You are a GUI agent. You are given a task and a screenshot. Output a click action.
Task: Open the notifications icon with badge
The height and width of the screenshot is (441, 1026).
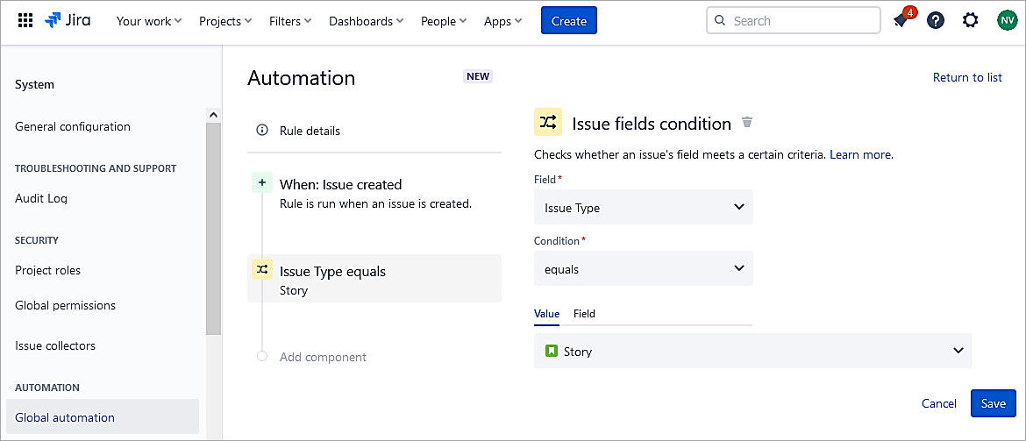click(x=901, y=20)
